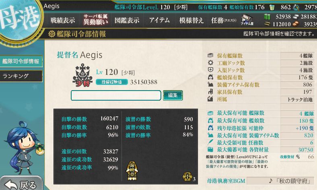This screenshot has width=317, height=190.
Task: Click the bucket repair item icon
Action: coord(272,7)
